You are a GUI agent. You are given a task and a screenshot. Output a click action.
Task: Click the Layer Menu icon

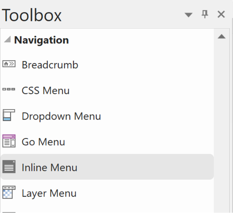click(x=9, y=193)
